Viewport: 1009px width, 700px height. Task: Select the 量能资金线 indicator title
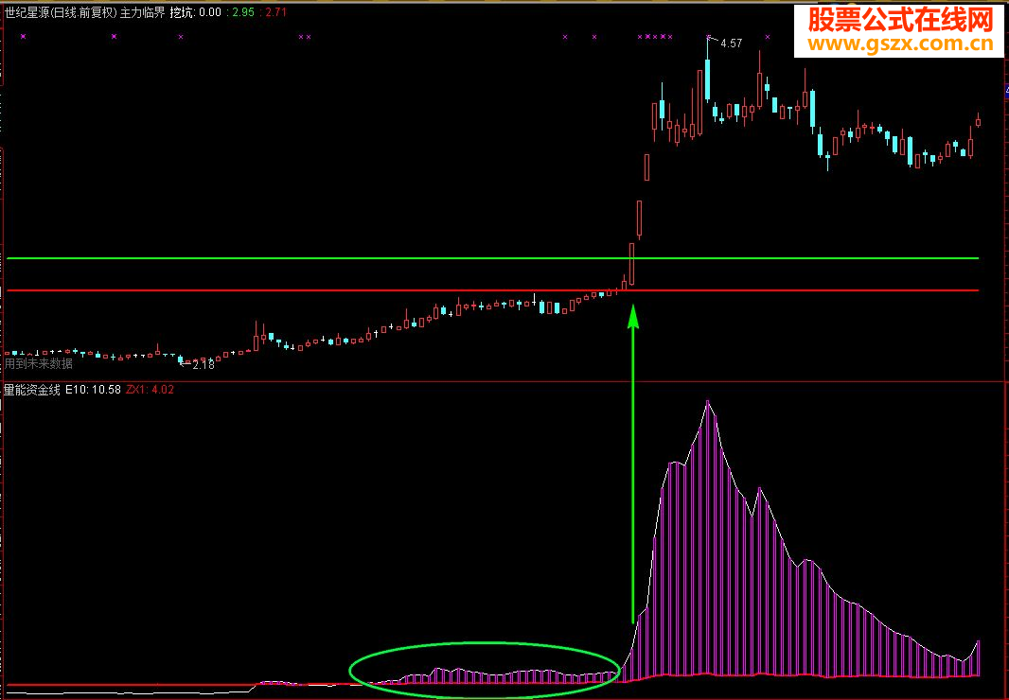pyautogui.click(x=32, y=389)
